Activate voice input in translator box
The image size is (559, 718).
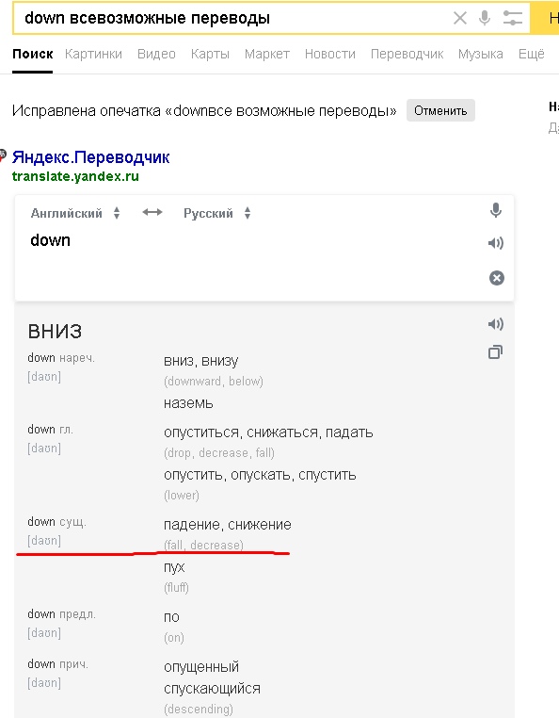[496, 210]
